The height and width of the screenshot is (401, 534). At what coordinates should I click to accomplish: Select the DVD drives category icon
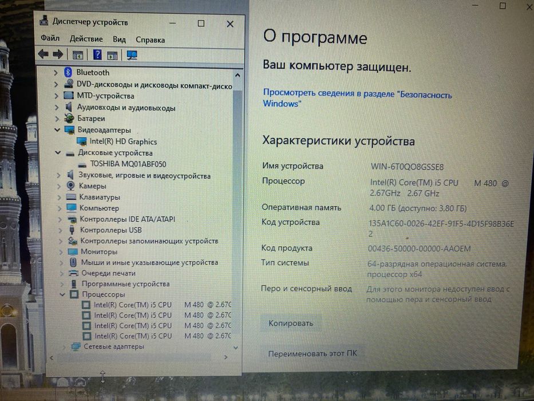pyautogui.click(x=69, y=84)
